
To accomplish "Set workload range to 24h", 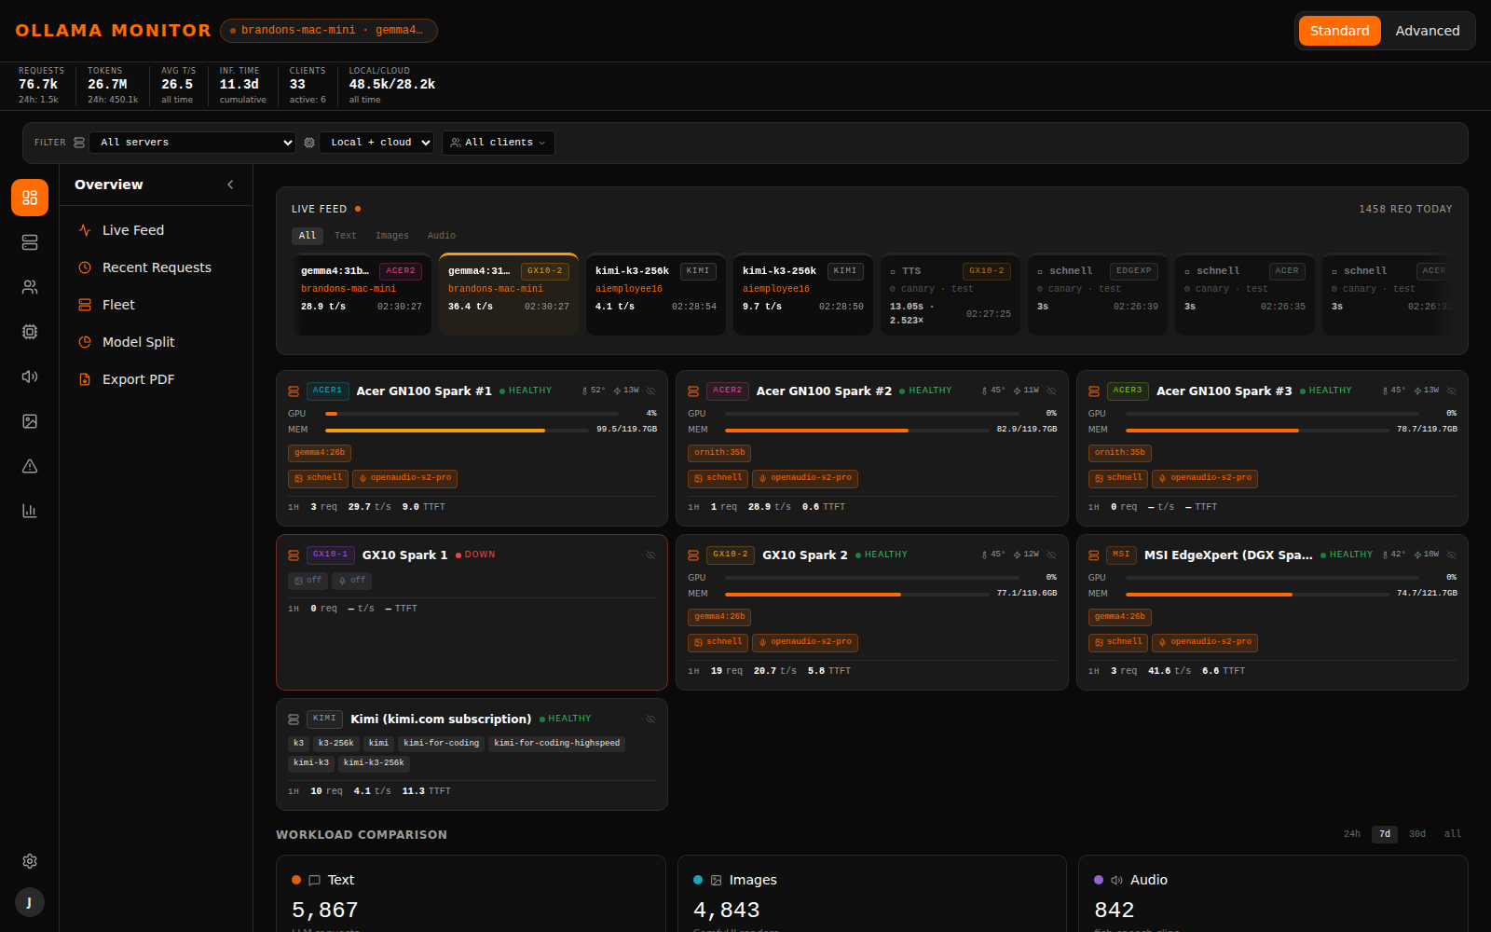I will tap(1352, 834).
